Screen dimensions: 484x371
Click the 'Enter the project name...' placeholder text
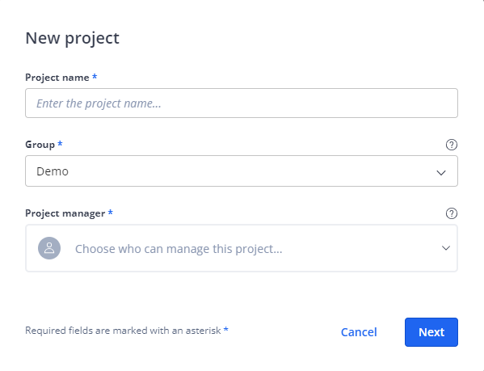(x=99, y=103)
